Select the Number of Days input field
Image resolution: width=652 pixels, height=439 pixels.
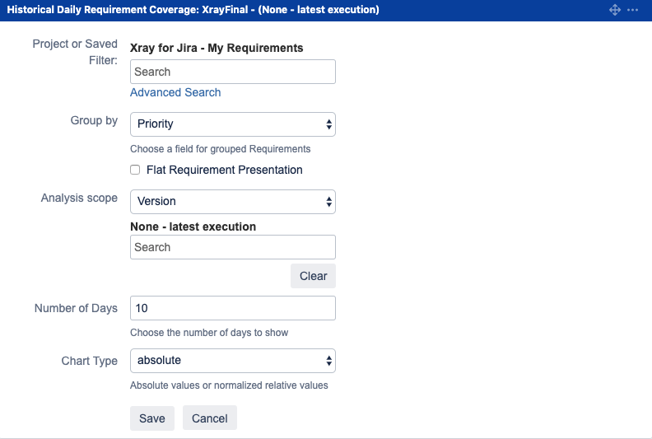coord(233,308)
